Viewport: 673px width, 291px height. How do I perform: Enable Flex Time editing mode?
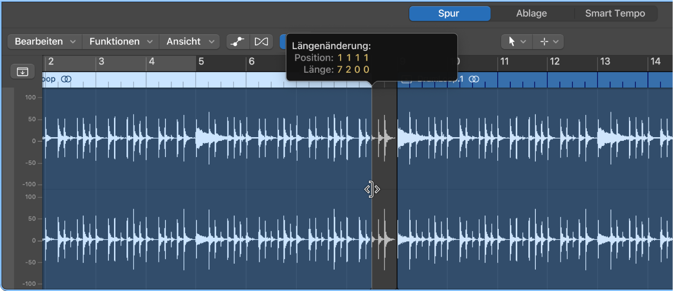pyautogui.click(x=261, y=41)
